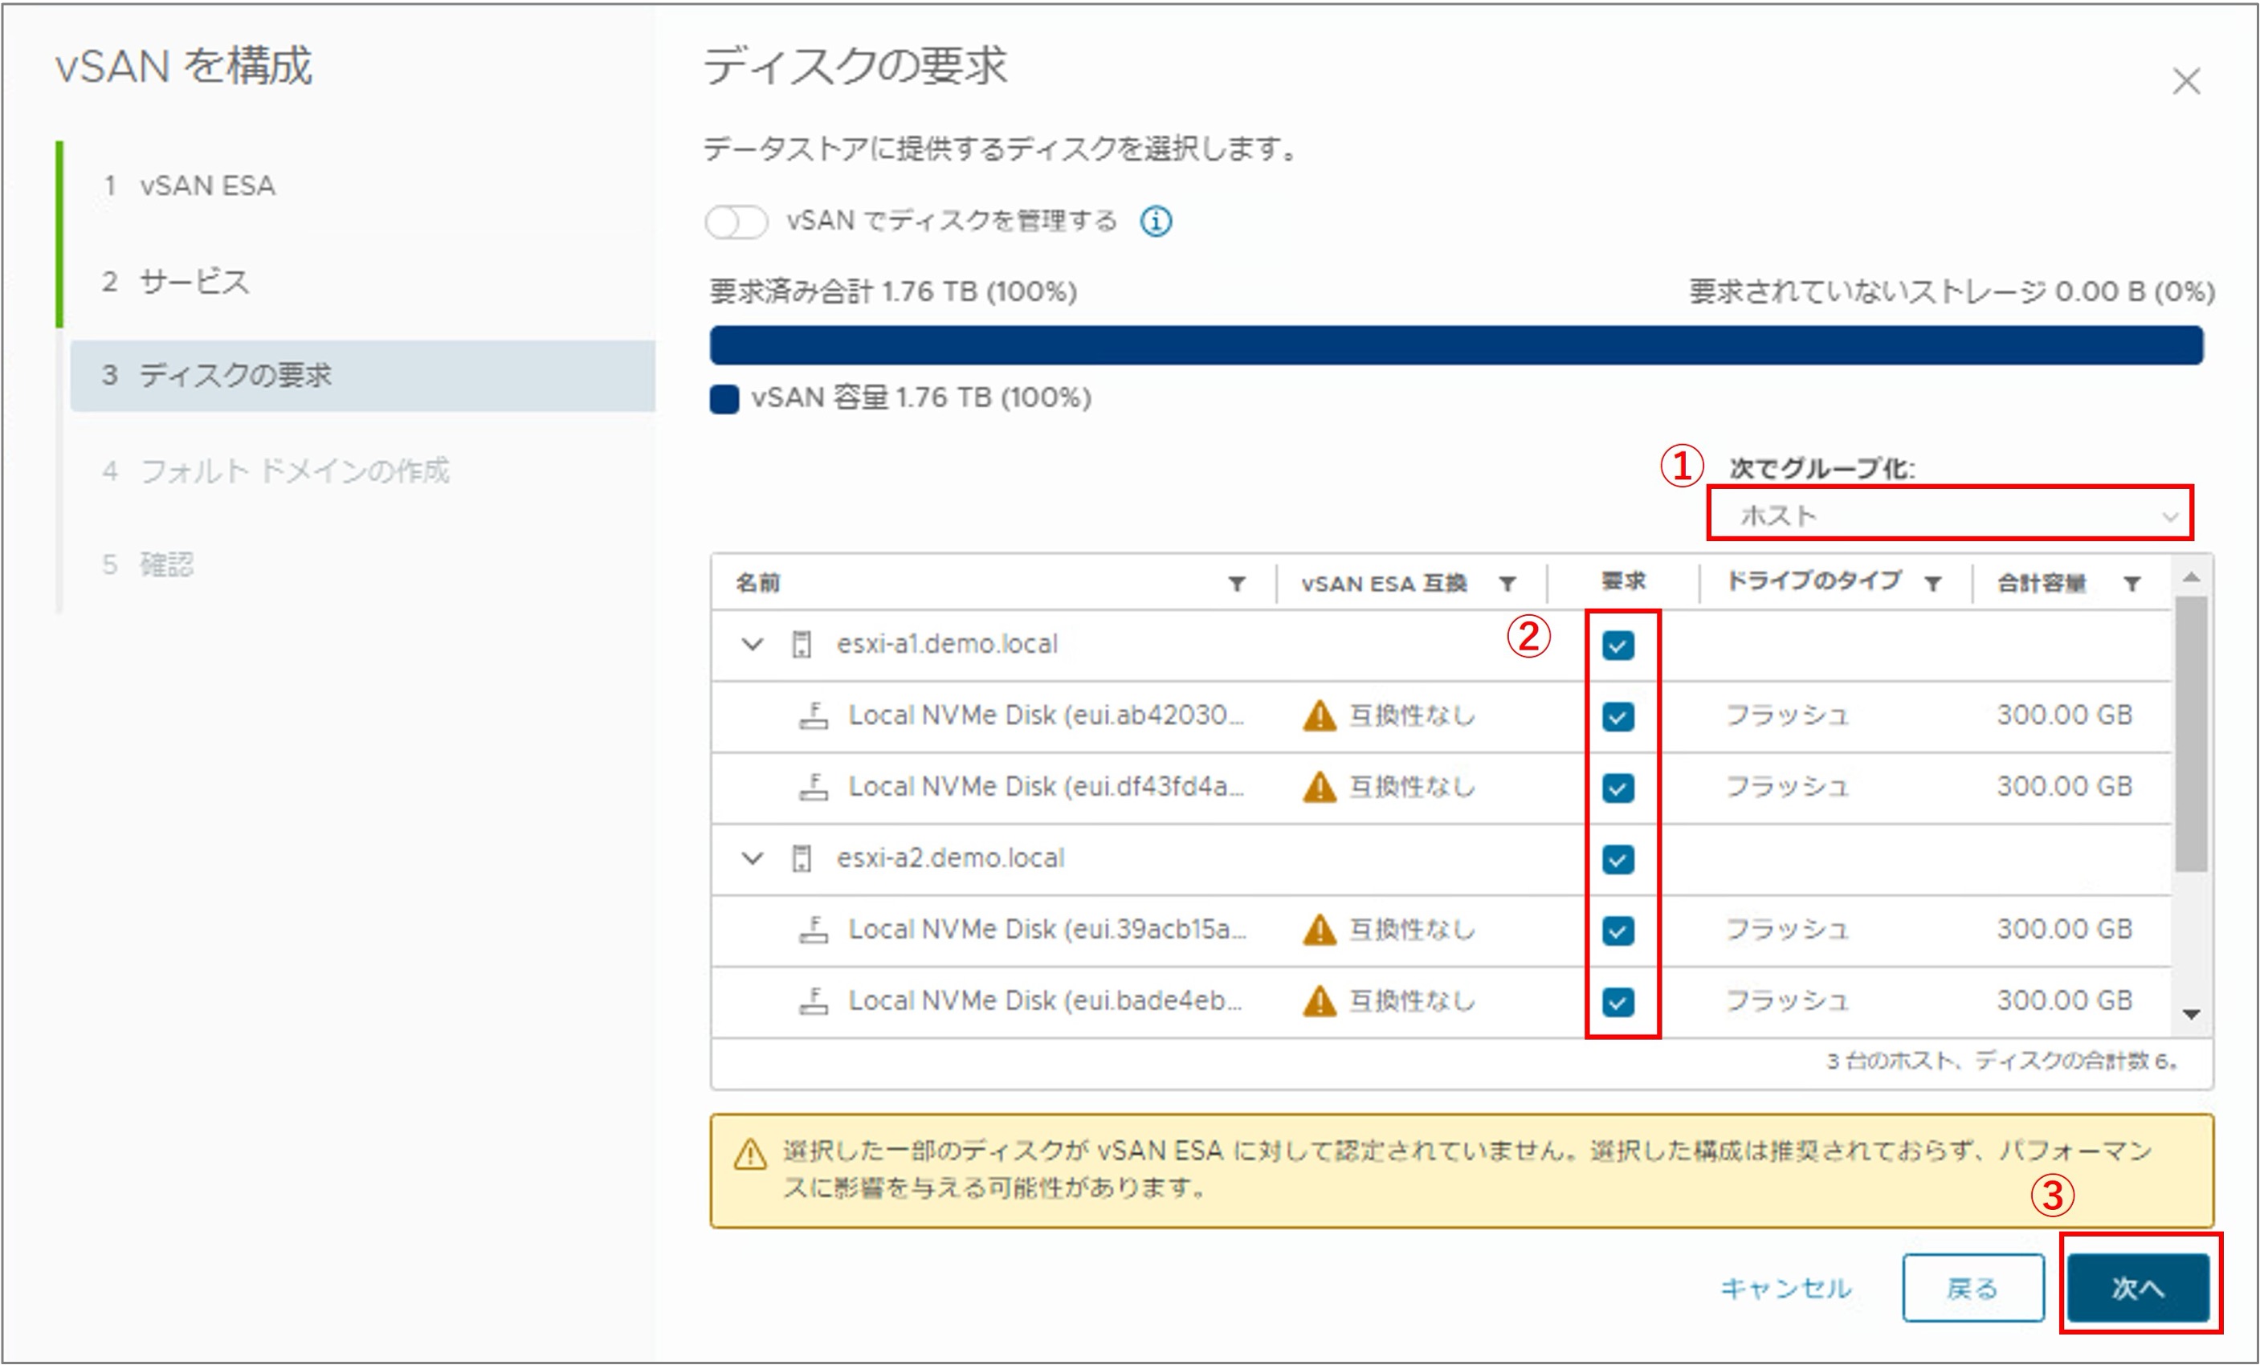
Task: Click the disk icon of eui.39acb15a NVMe Disk
Action: point(814,930)
